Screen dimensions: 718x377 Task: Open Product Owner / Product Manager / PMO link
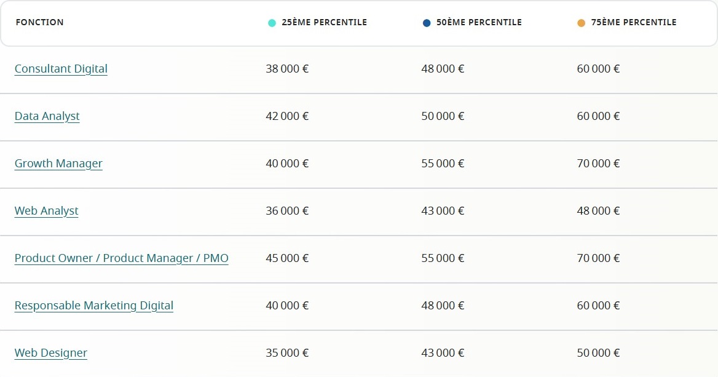click(x=122, y=258)
